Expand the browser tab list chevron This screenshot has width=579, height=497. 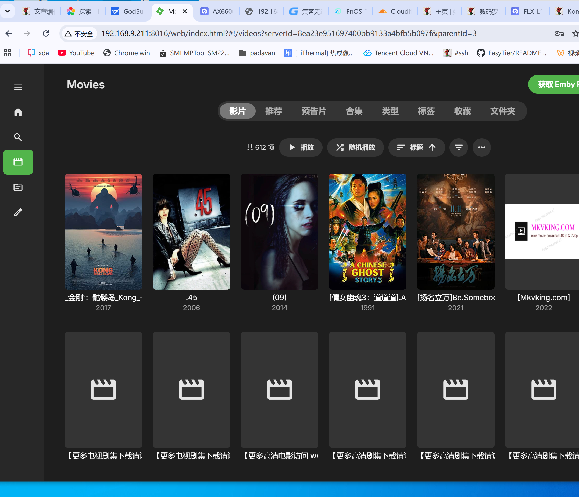pos(8,11)
